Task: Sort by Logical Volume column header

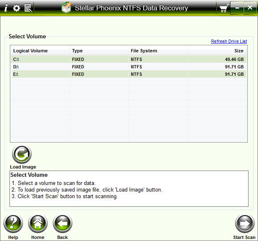Action: [x=40, y=51]
